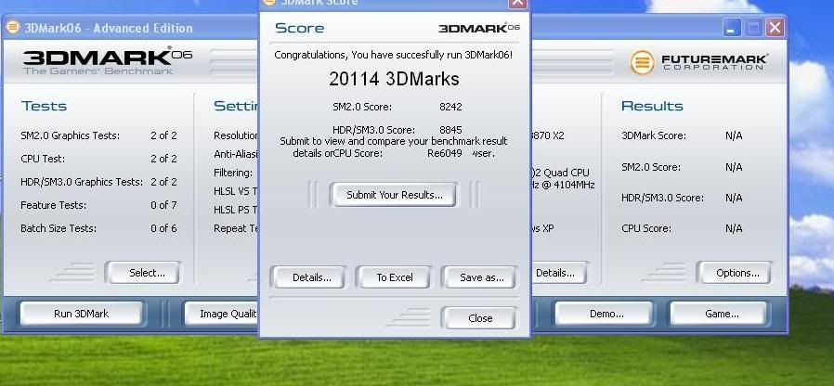Click CPU Score N/A value in Results
Screen dimensions: 834x386
click(734, 228)
